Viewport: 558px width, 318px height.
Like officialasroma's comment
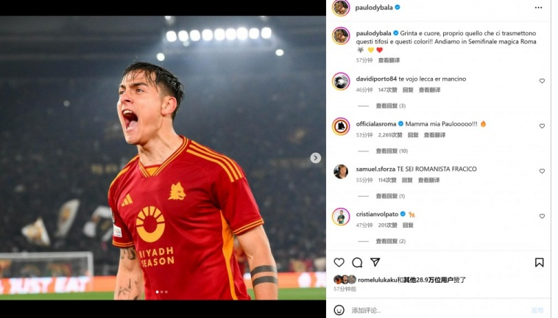542,126
